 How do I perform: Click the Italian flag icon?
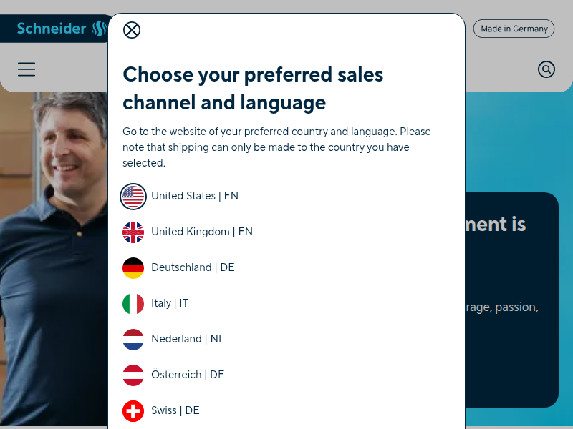133,303
